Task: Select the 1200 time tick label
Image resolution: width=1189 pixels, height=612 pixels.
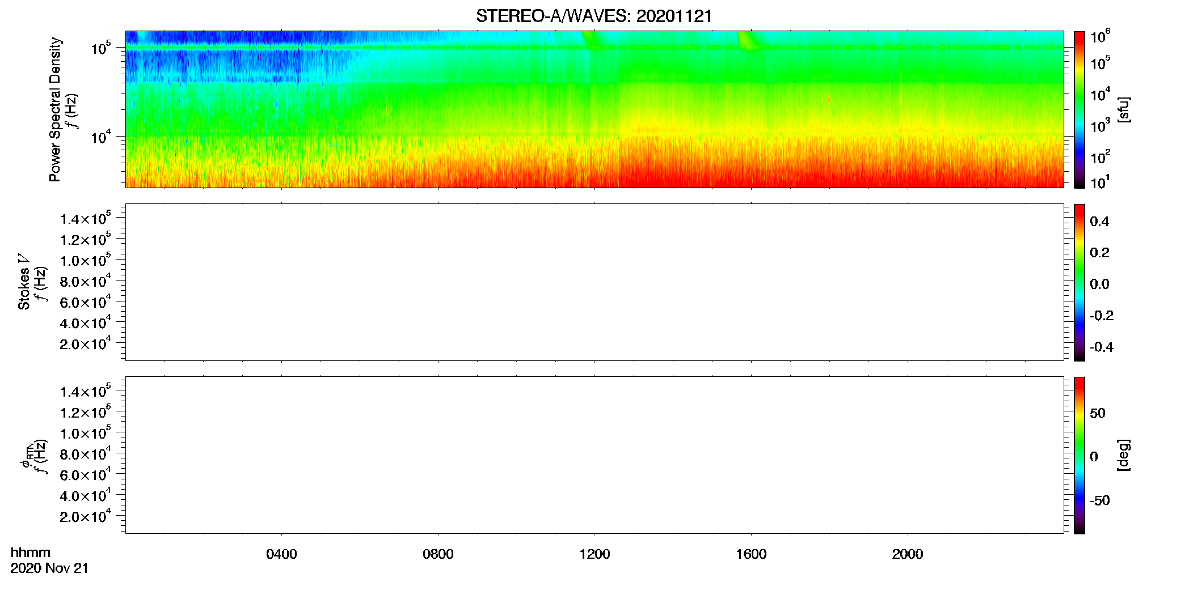Action: (594, 554)
